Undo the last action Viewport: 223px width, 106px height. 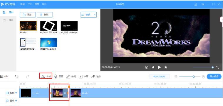pos(17,77)
